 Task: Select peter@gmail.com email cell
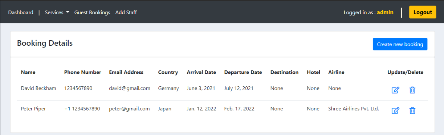point(129,109)
